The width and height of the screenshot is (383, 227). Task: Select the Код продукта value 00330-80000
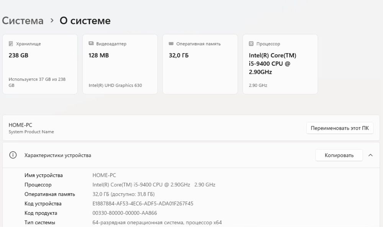coord(124,213)
